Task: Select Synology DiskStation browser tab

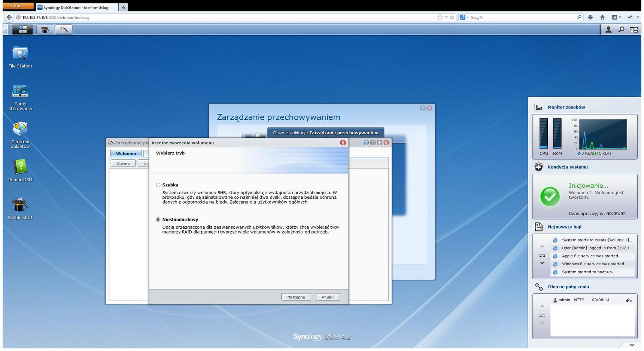Action: (77, 7)
